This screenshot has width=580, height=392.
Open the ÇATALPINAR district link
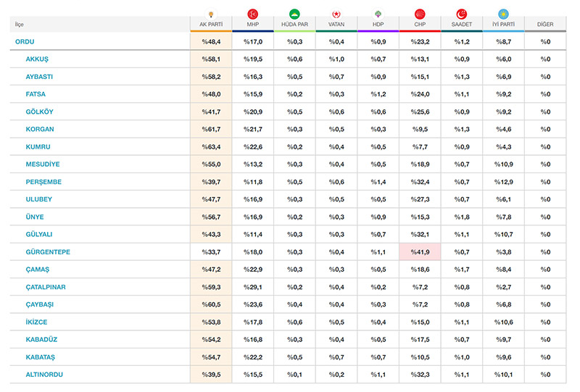click(x=46, y=287)
